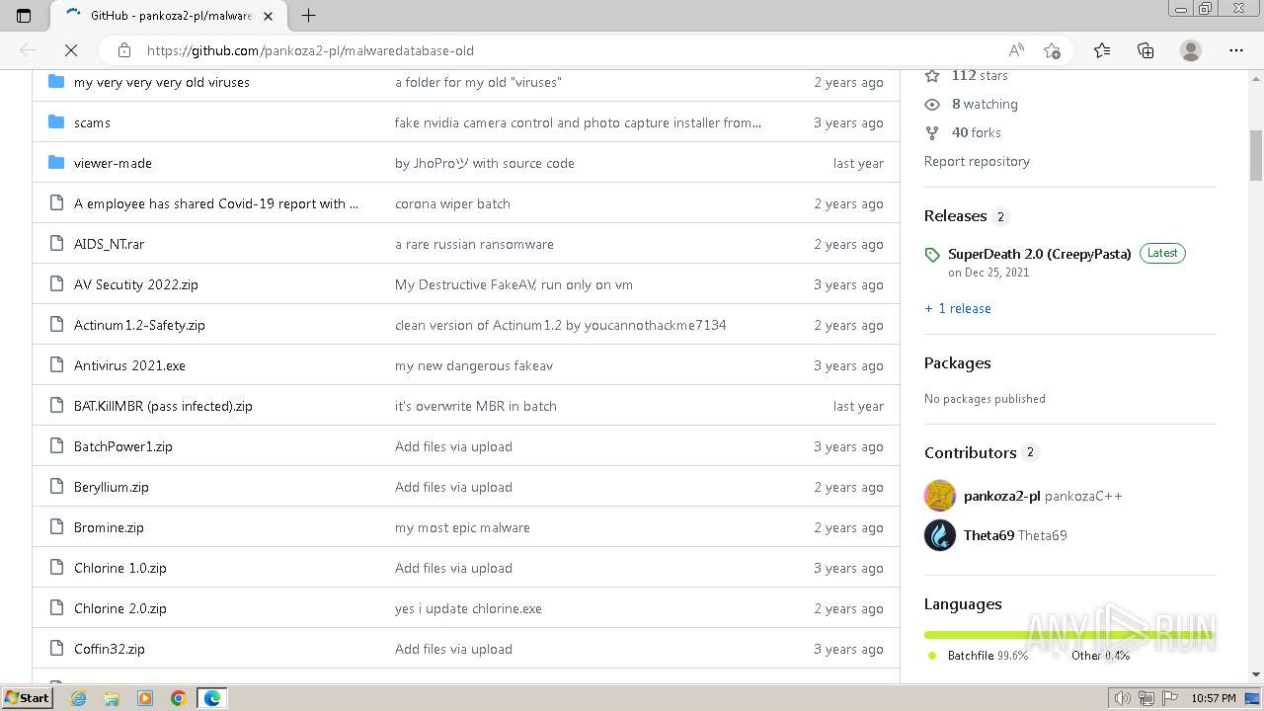Open the scams folder
Image resolution: width=1264 pixels, height=711 pixels.
pyautogui.click(x=92, y=122)
